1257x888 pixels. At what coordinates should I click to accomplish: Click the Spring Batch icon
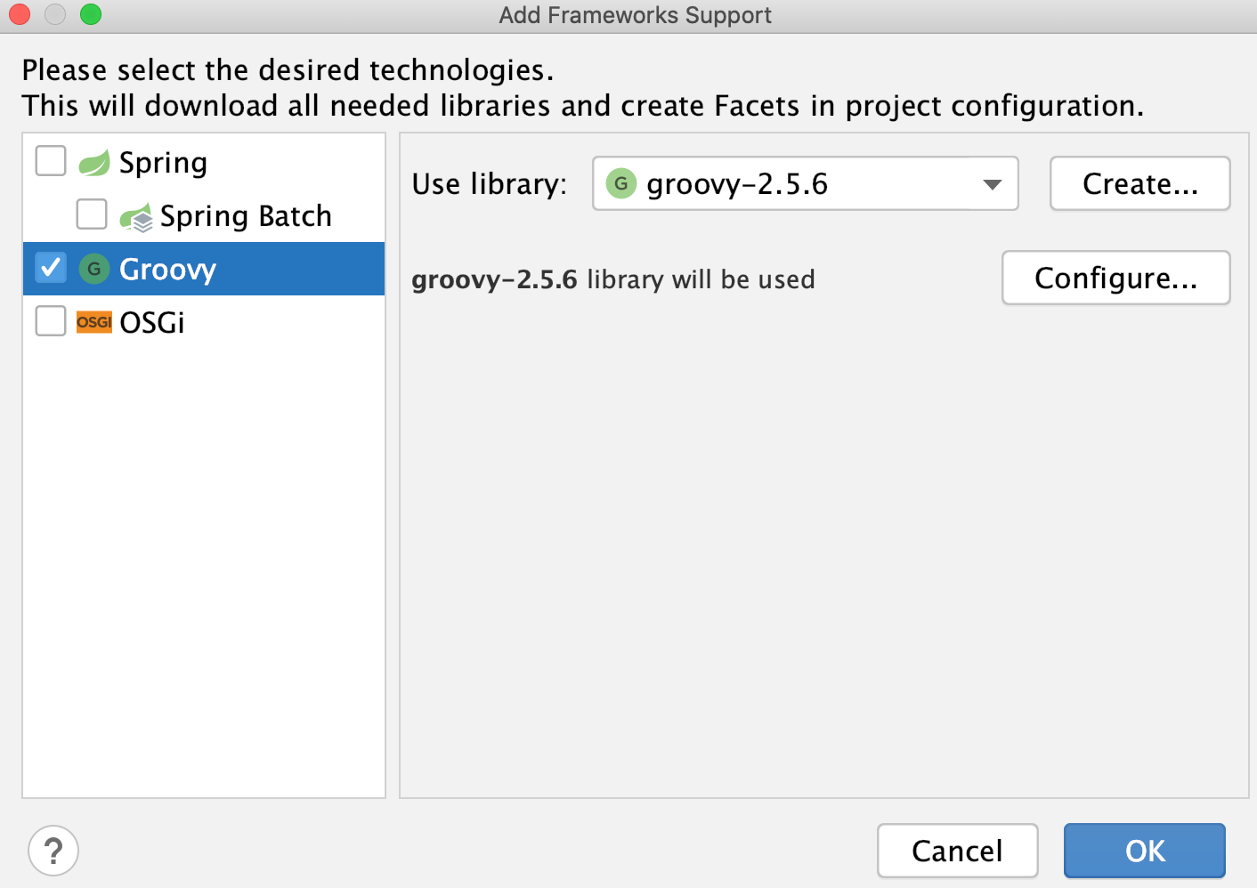coord(136,217)
